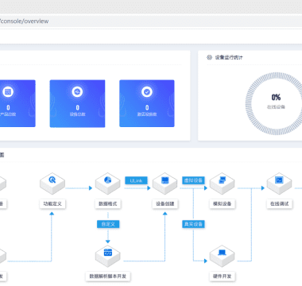Click the 0% 在线设备 ring chart

[273, 103]
